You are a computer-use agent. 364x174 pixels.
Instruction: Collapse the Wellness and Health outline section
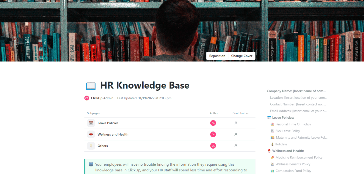coord(269,151)
